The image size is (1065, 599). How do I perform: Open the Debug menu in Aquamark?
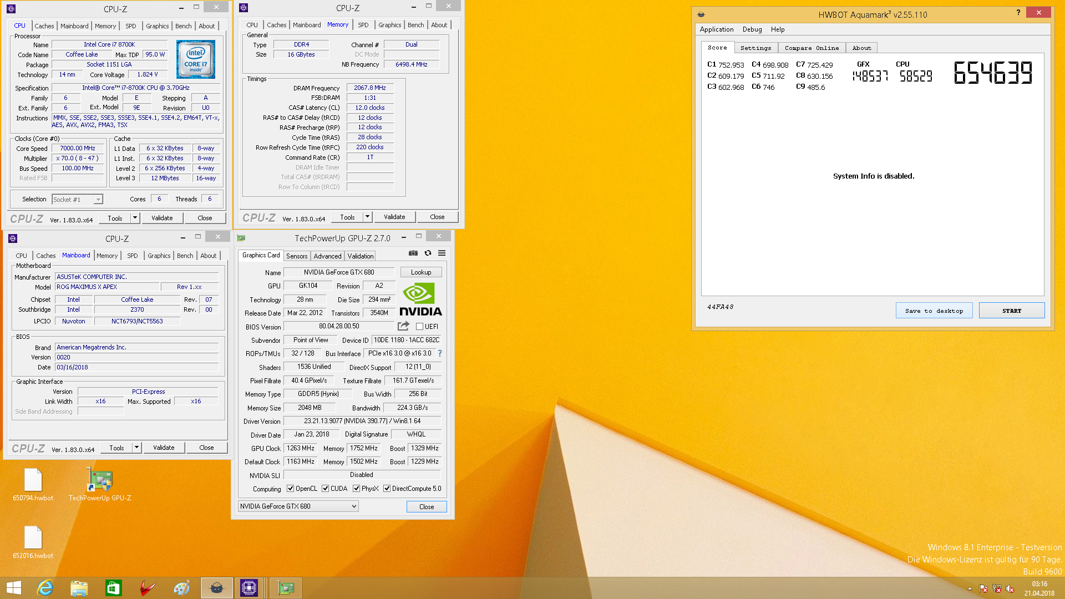pos(752,29)
